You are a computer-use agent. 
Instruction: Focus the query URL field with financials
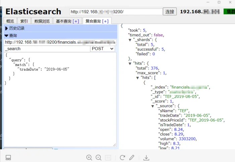tap(60, 42)
